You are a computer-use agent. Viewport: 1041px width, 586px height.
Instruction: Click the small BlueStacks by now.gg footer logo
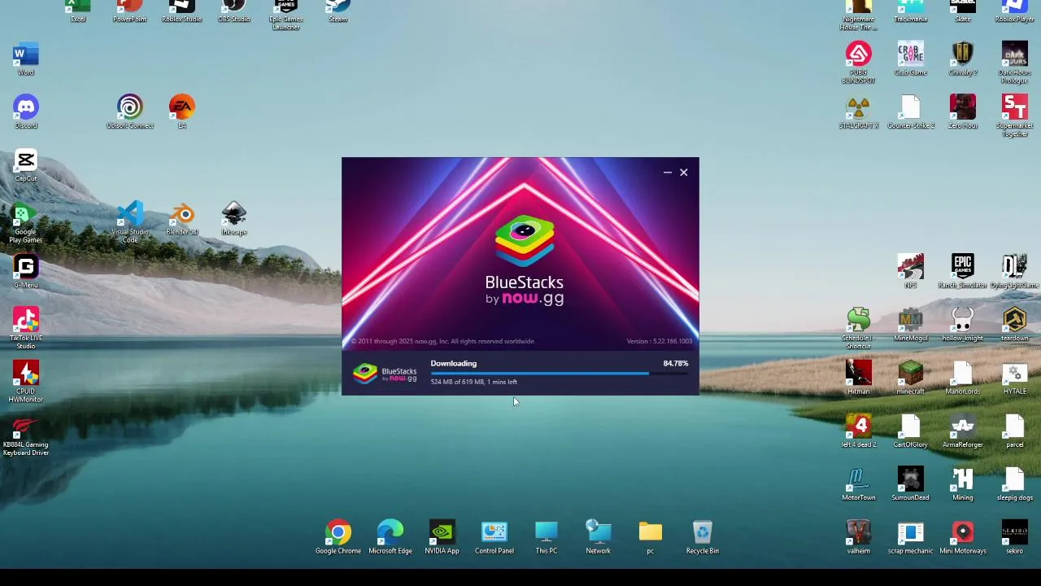[x=385, y=374]
